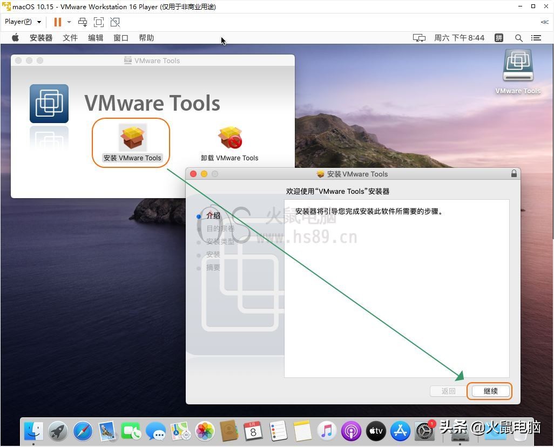Select the 目的宗卷 step in installer sidebar
This screenshot has height=447, width=554.
(220, 228)
